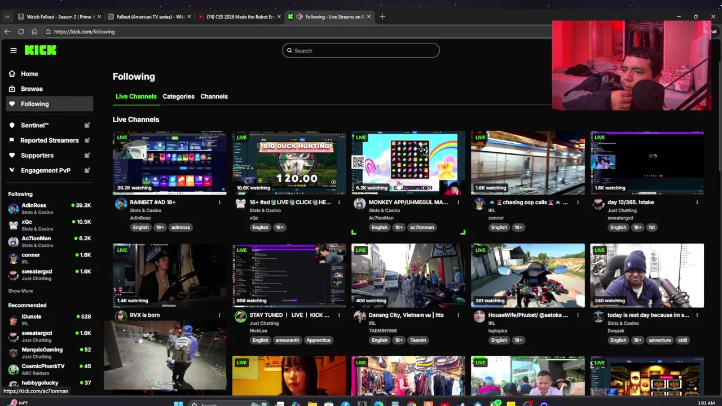The height and width of the screenshot is (406, 722).
Task: Reload the page with browser refresh
Action: [x=21, y=32]
